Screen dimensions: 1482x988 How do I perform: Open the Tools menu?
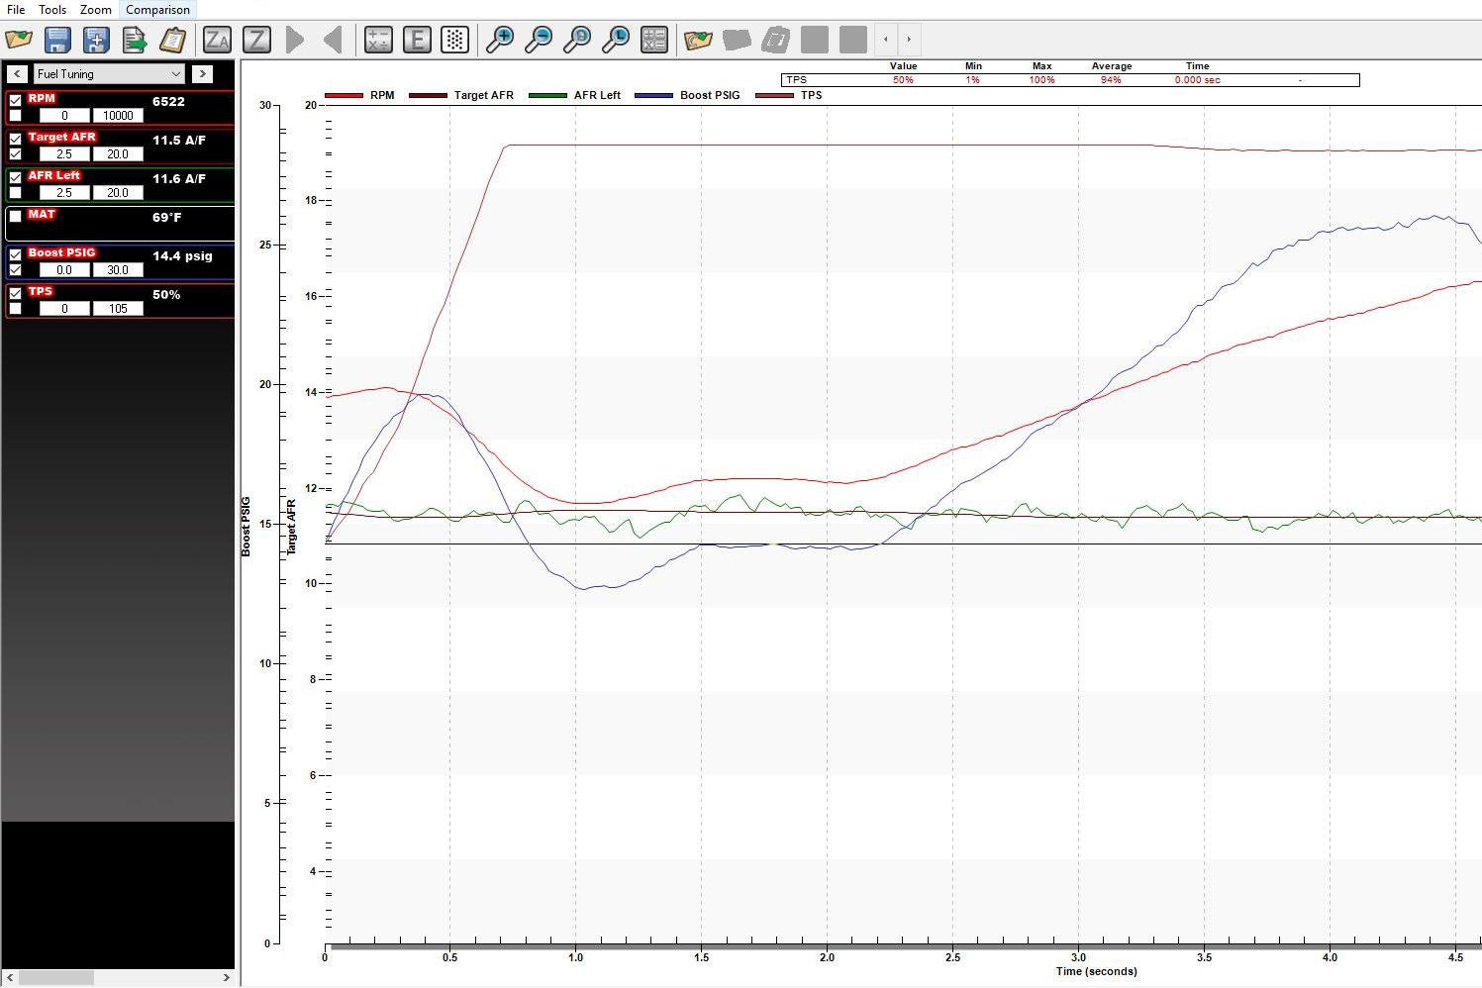(52, 10)
